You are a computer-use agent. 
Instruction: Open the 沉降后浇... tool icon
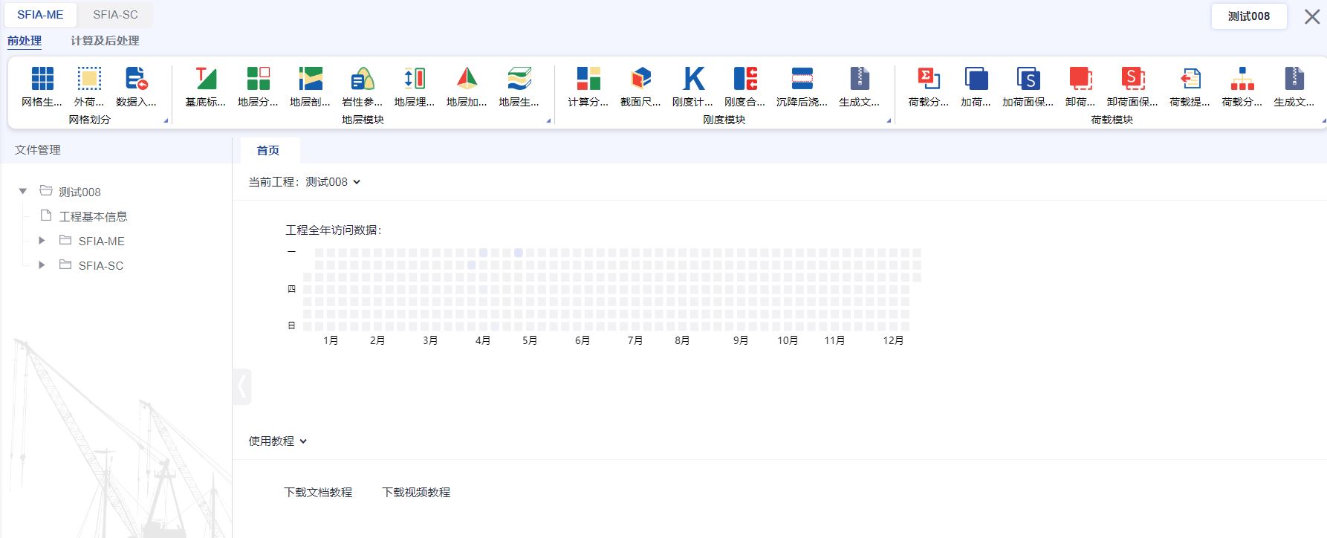point(802,79)
